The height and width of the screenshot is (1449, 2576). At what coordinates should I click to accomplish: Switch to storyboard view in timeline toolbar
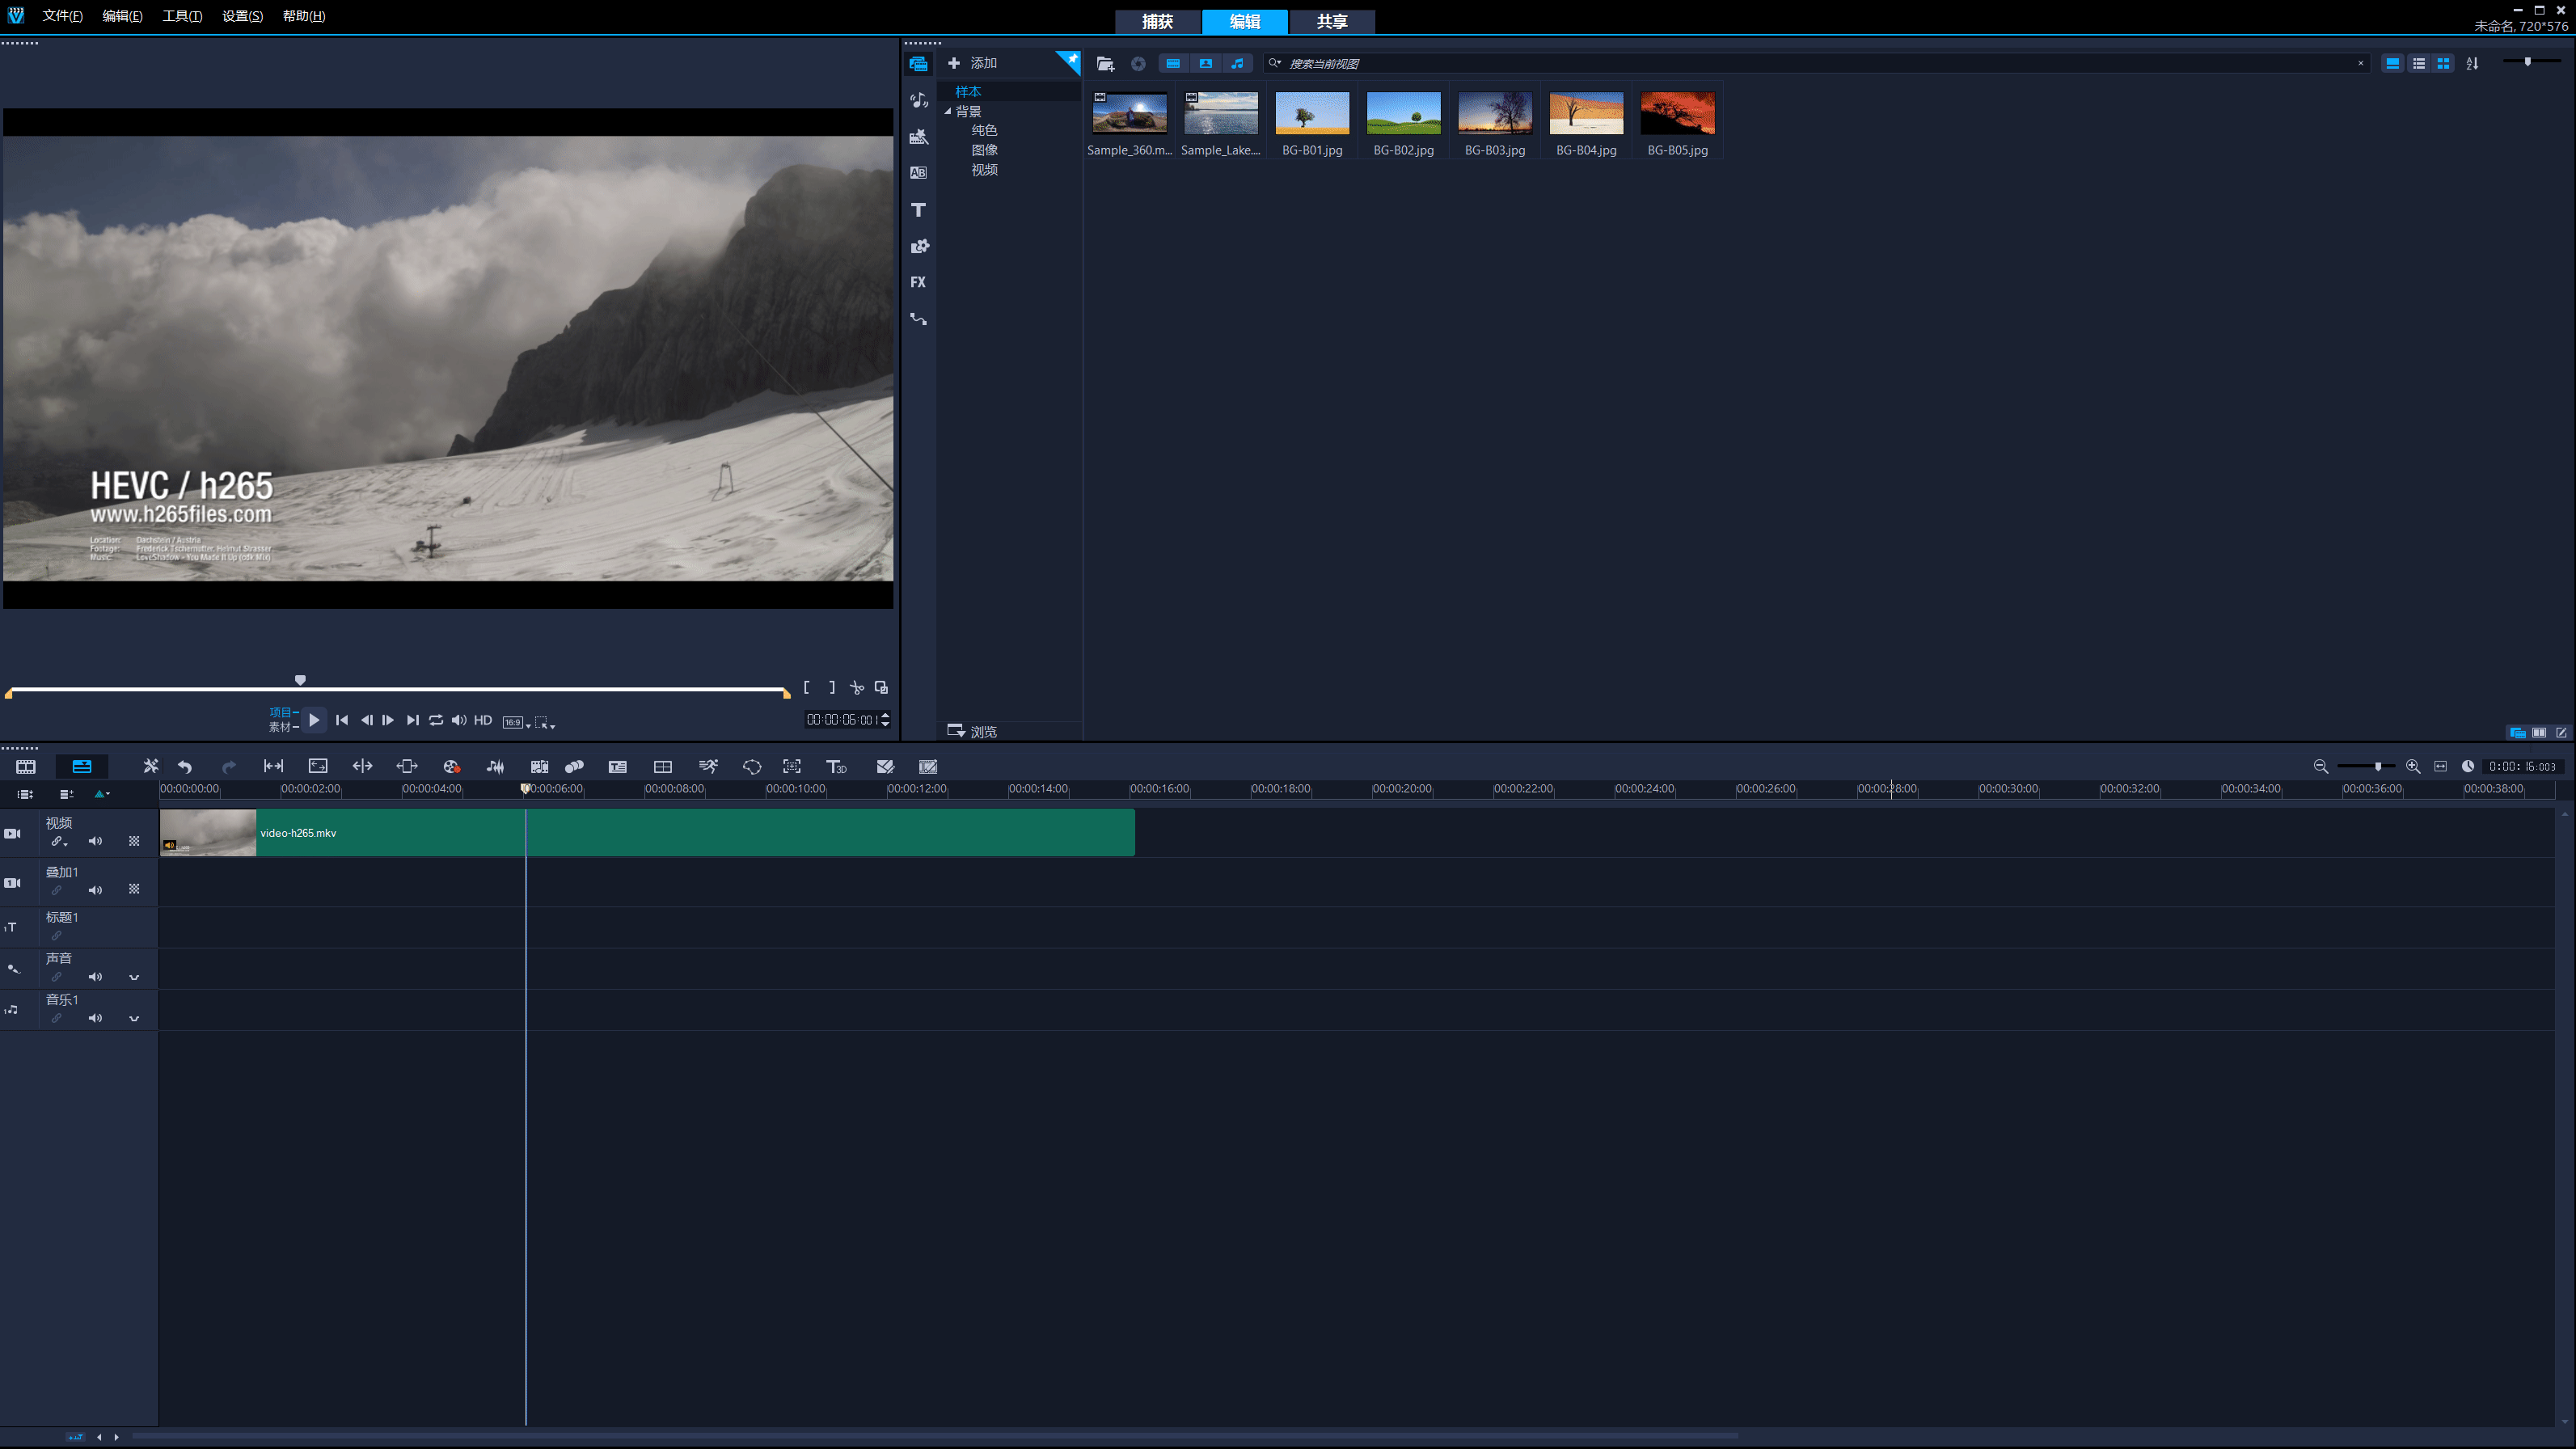point(26,766)
